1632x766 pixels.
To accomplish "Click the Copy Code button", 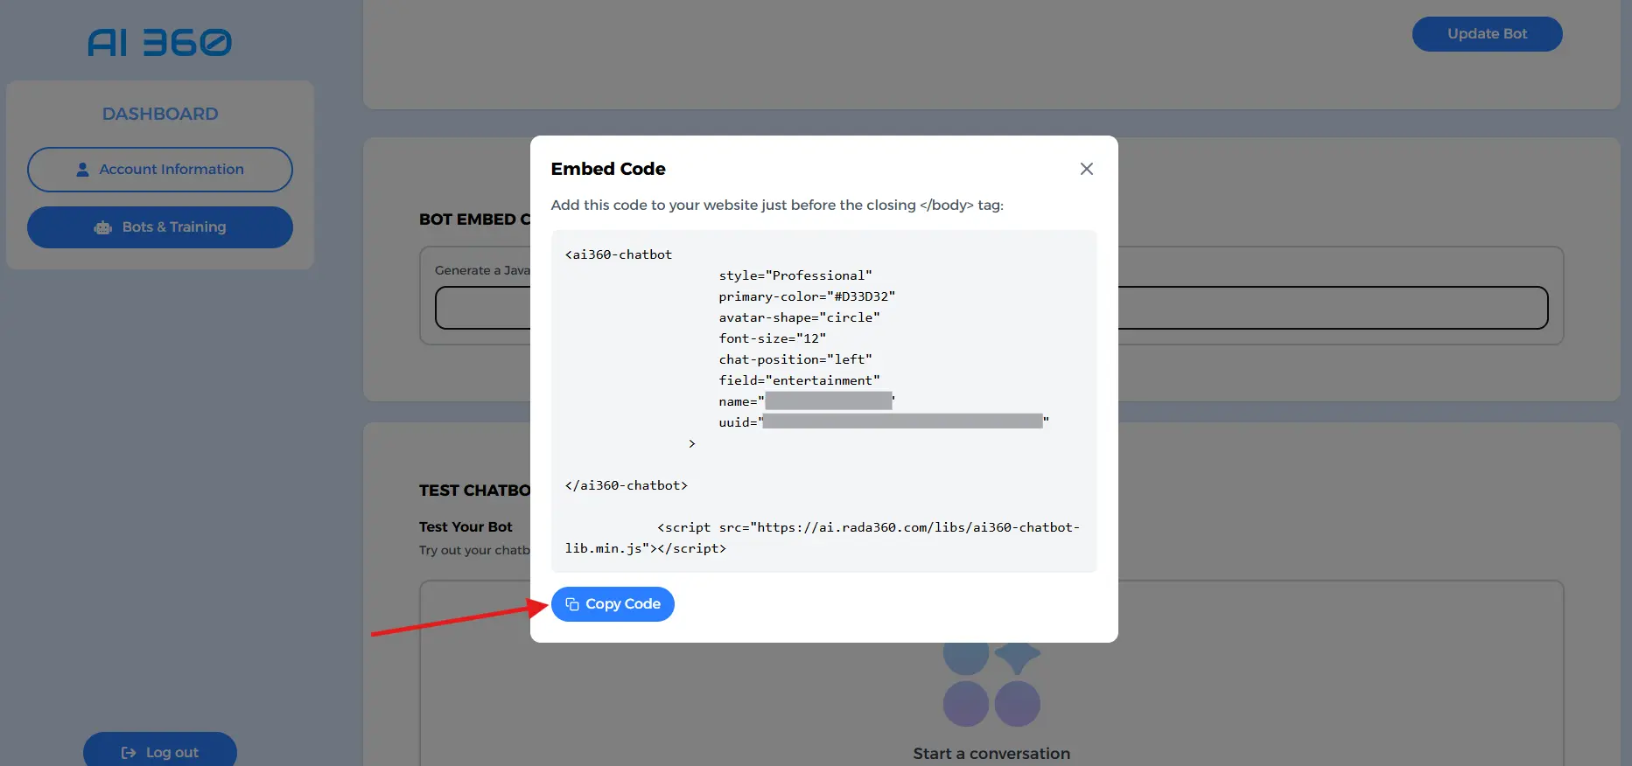I will click(x=613, y=604).
